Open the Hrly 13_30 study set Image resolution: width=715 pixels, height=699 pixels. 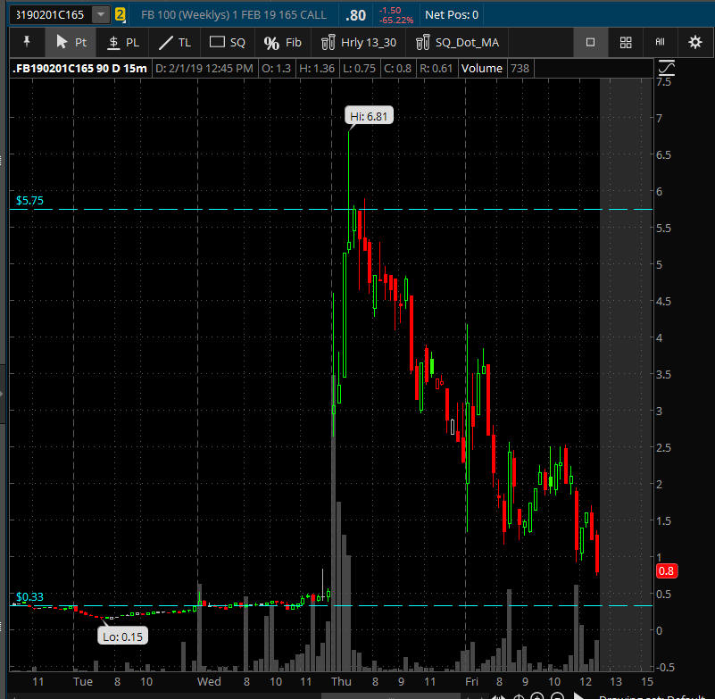point(358,42)
